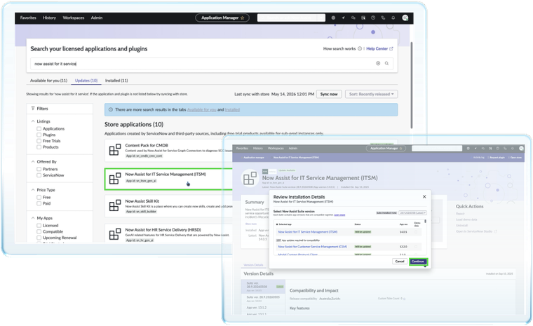The image size is (533, 326).
Task: Click the star in the front window's Application Manager pill
Action: point(400,148)
